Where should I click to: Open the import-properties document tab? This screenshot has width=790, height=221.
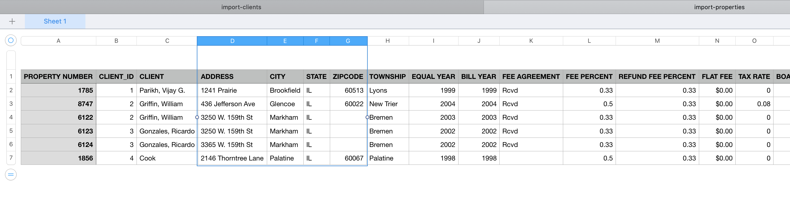point(719,7)
